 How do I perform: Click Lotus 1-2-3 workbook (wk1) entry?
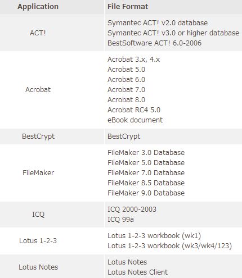tap(154, 236)
